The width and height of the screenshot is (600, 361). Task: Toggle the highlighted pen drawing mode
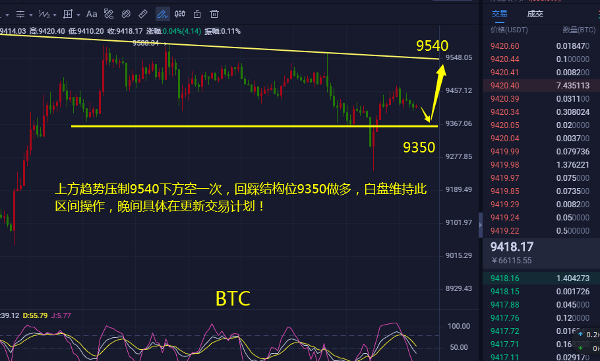163,14
